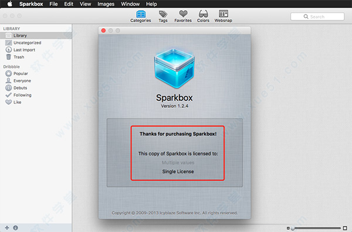Click the thumbnail size slider knob

[x=293, y=228]
